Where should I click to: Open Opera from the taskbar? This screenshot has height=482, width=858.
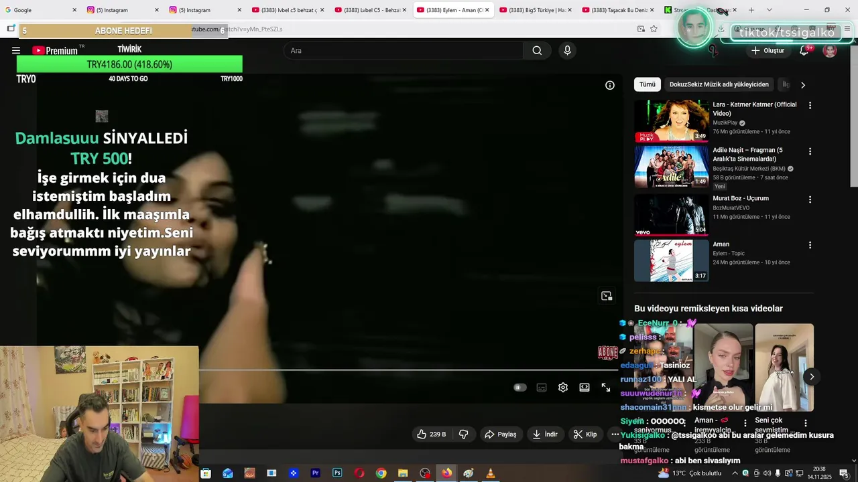pyautogui.click(x=359, y=473)
